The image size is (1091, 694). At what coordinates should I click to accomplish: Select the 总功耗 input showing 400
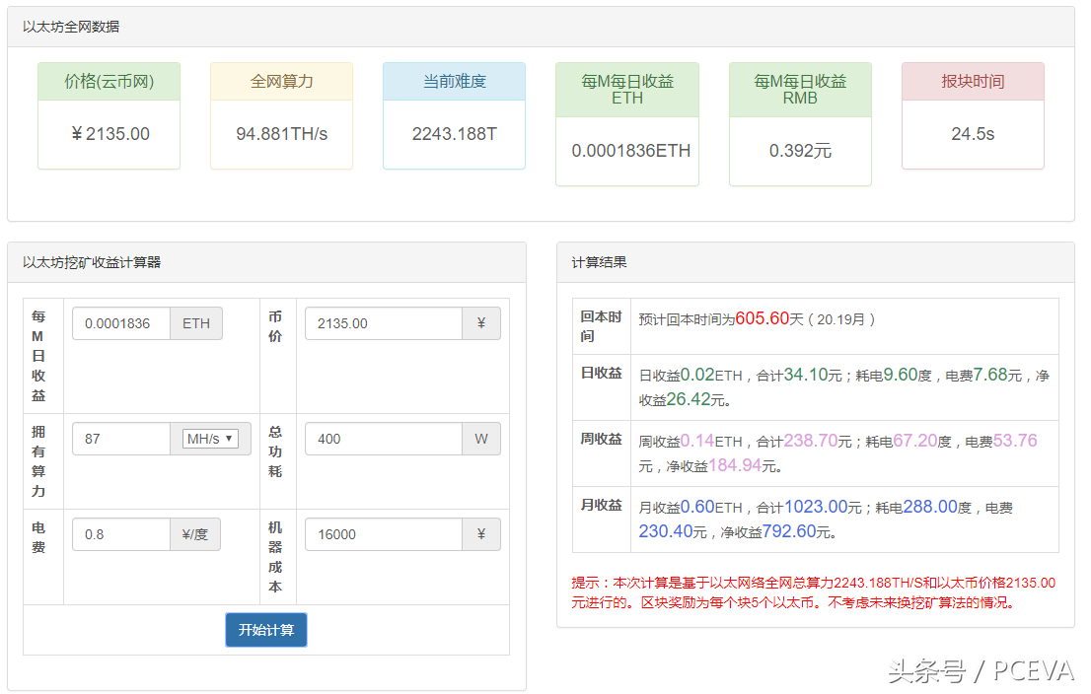click(x=384, y=439)
